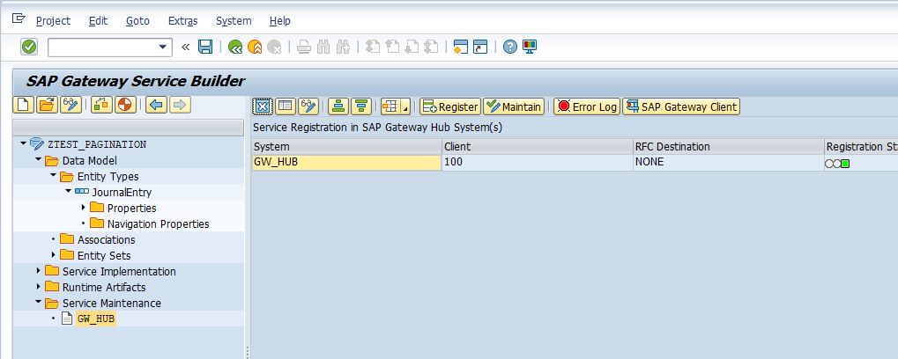Click the grey Cancel icon

[x=274, y=47]
